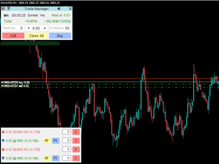Screen dimensions: 219x164
Task: Click the Buy button
Action: point(60,36)
